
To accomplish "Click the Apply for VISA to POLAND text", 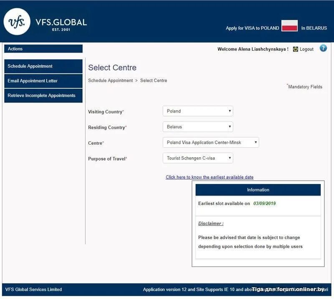I will coord(253,28).
